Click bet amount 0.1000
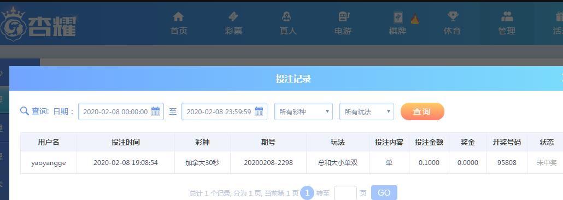The height and width of the screenshot is (200, 563). [429, 163]
